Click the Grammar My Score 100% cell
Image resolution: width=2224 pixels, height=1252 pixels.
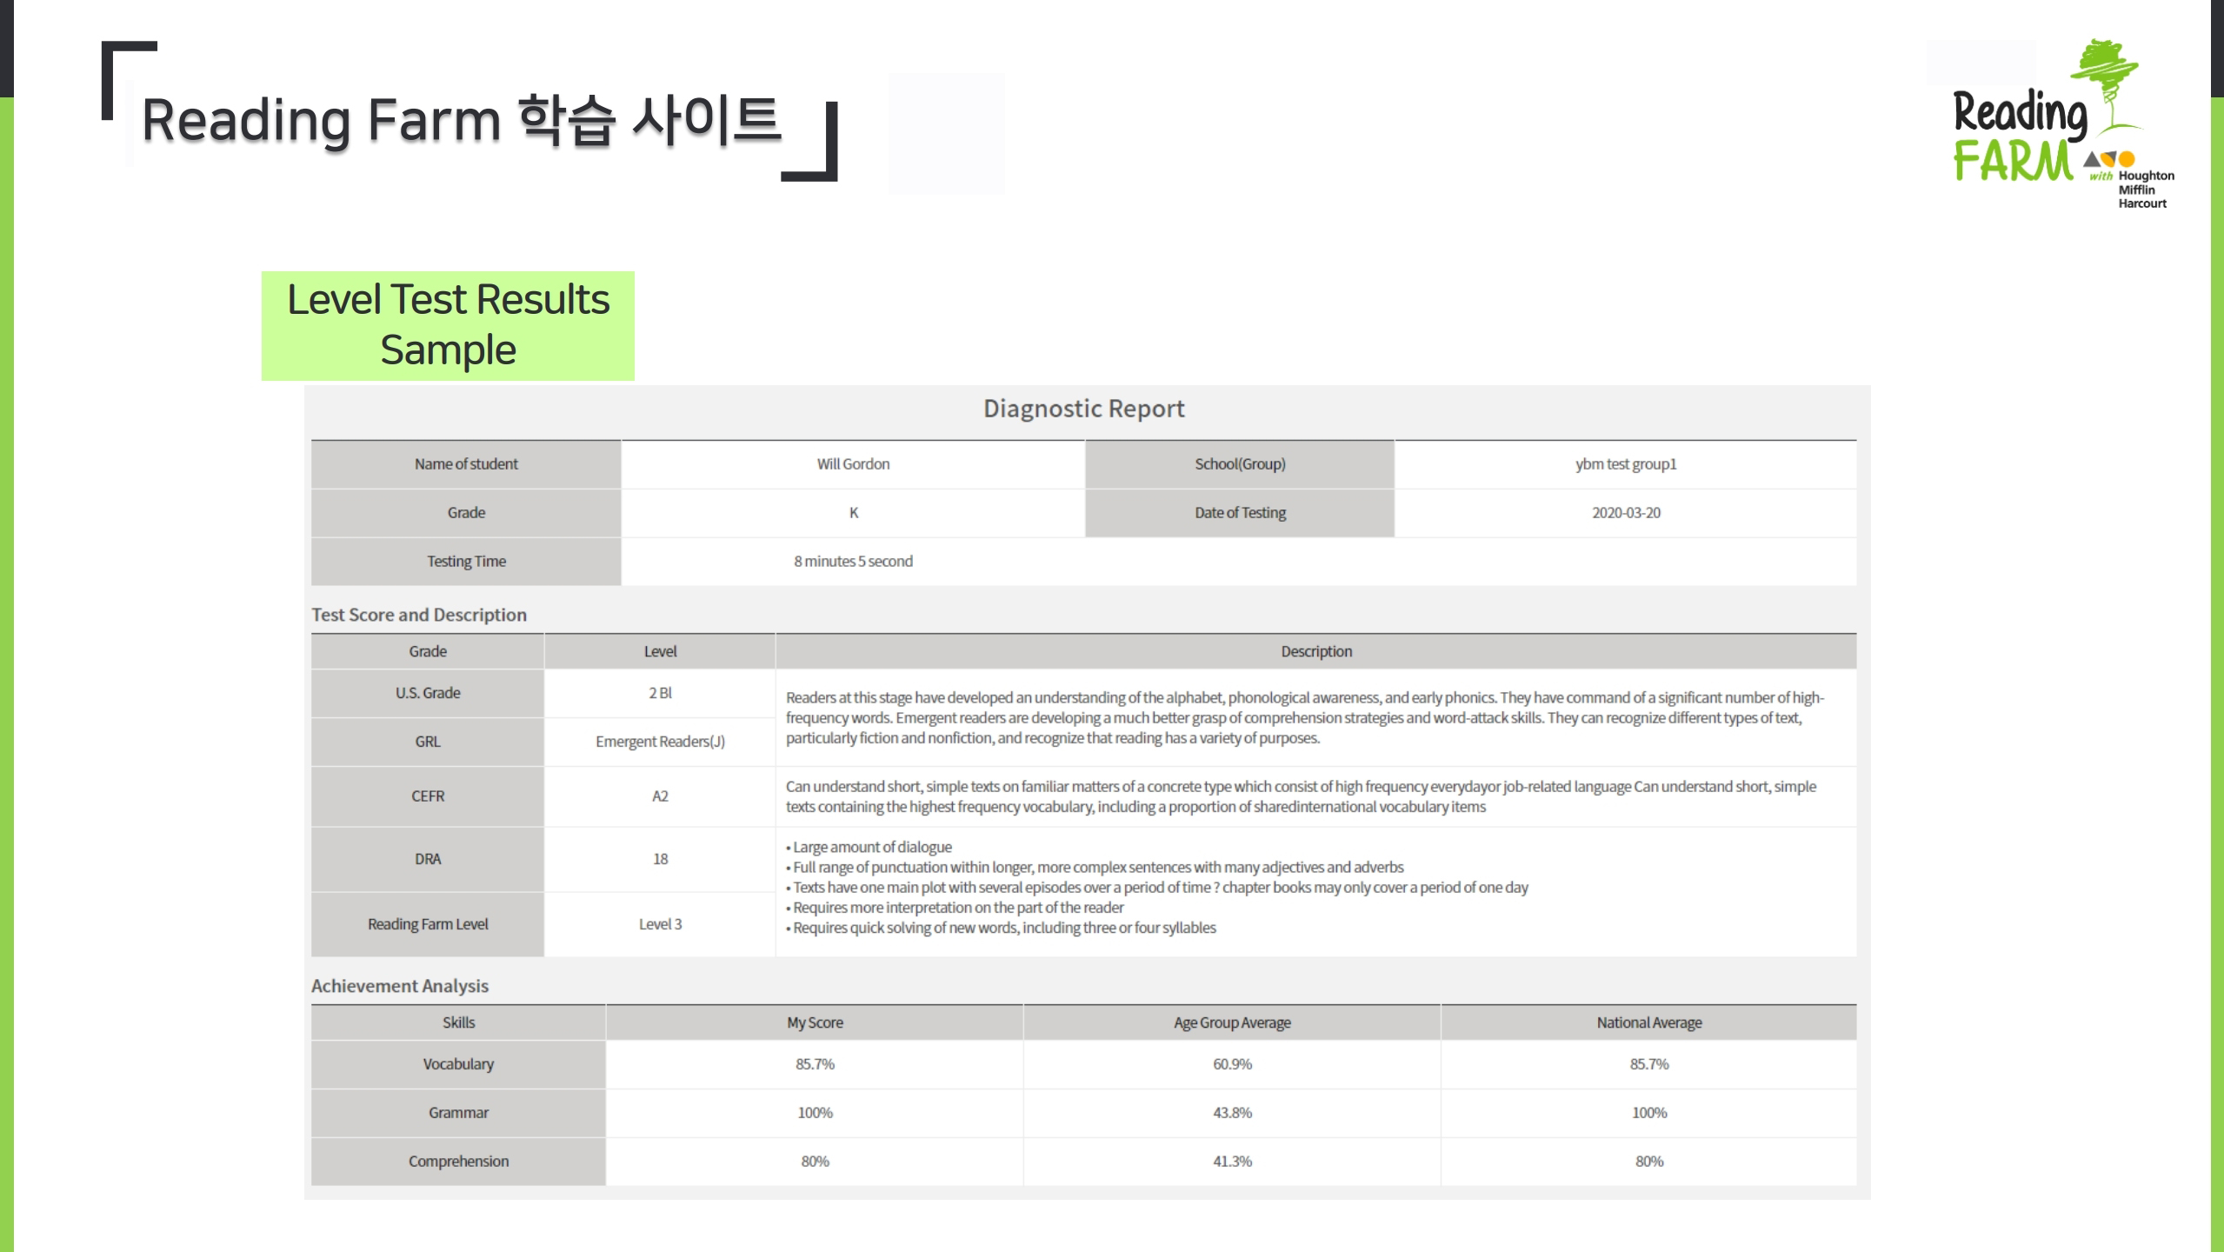815,1113
